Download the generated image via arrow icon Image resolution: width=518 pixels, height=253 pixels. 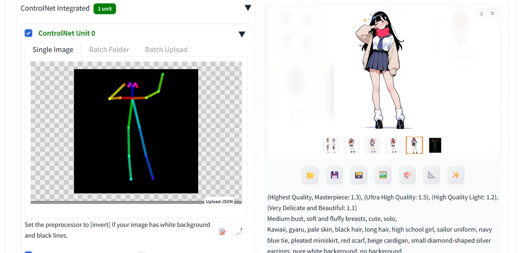[x=482, y=13]
